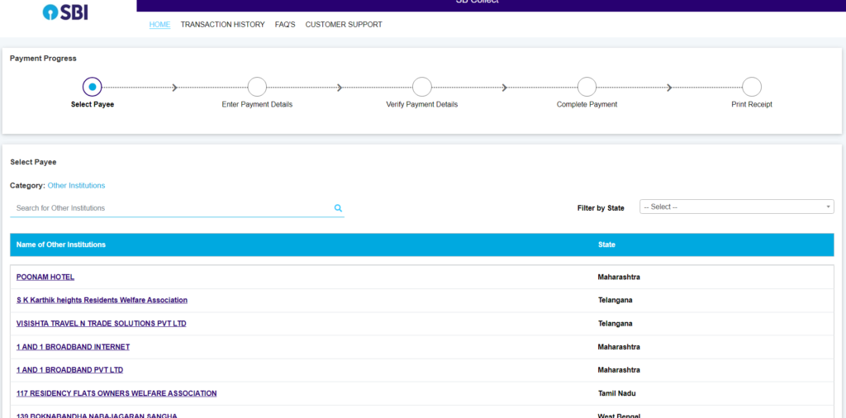Click Telangana in the S K Karthik row
Screen dimensions: 846x418
click(615, 300)
